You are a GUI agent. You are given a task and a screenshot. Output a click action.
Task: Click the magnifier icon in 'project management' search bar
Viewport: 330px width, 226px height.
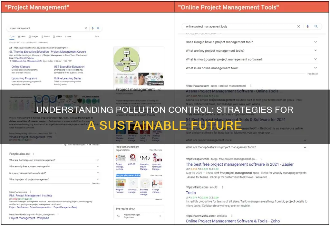[98, 28]
